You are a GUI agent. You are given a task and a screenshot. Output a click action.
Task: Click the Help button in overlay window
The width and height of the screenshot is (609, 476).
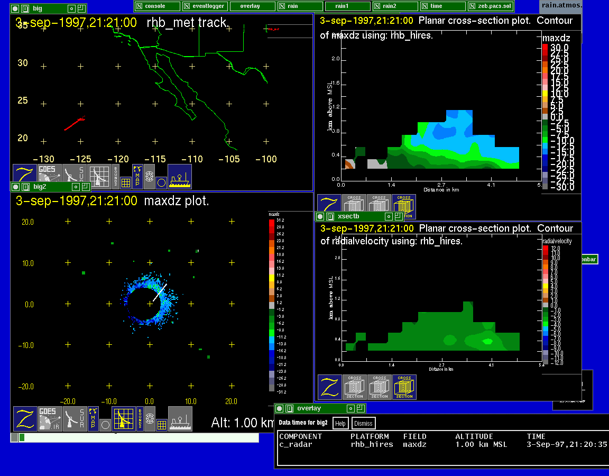click(x=340, y=423)
